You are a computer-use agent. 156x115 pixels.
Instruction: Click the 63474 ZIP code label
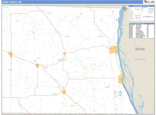coord(5,7)
